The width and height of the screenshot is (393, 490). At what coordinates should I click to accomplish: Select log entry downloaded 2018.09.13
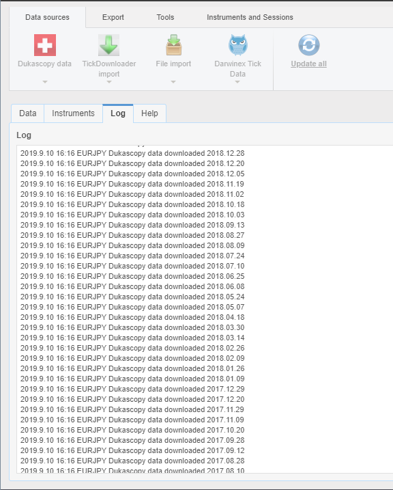point(132,225)
